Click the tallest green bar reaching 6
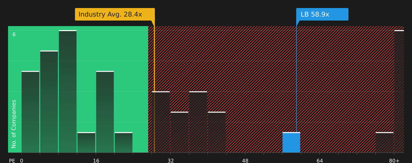This screenshot has width=412, height=163. coord(68,92)
